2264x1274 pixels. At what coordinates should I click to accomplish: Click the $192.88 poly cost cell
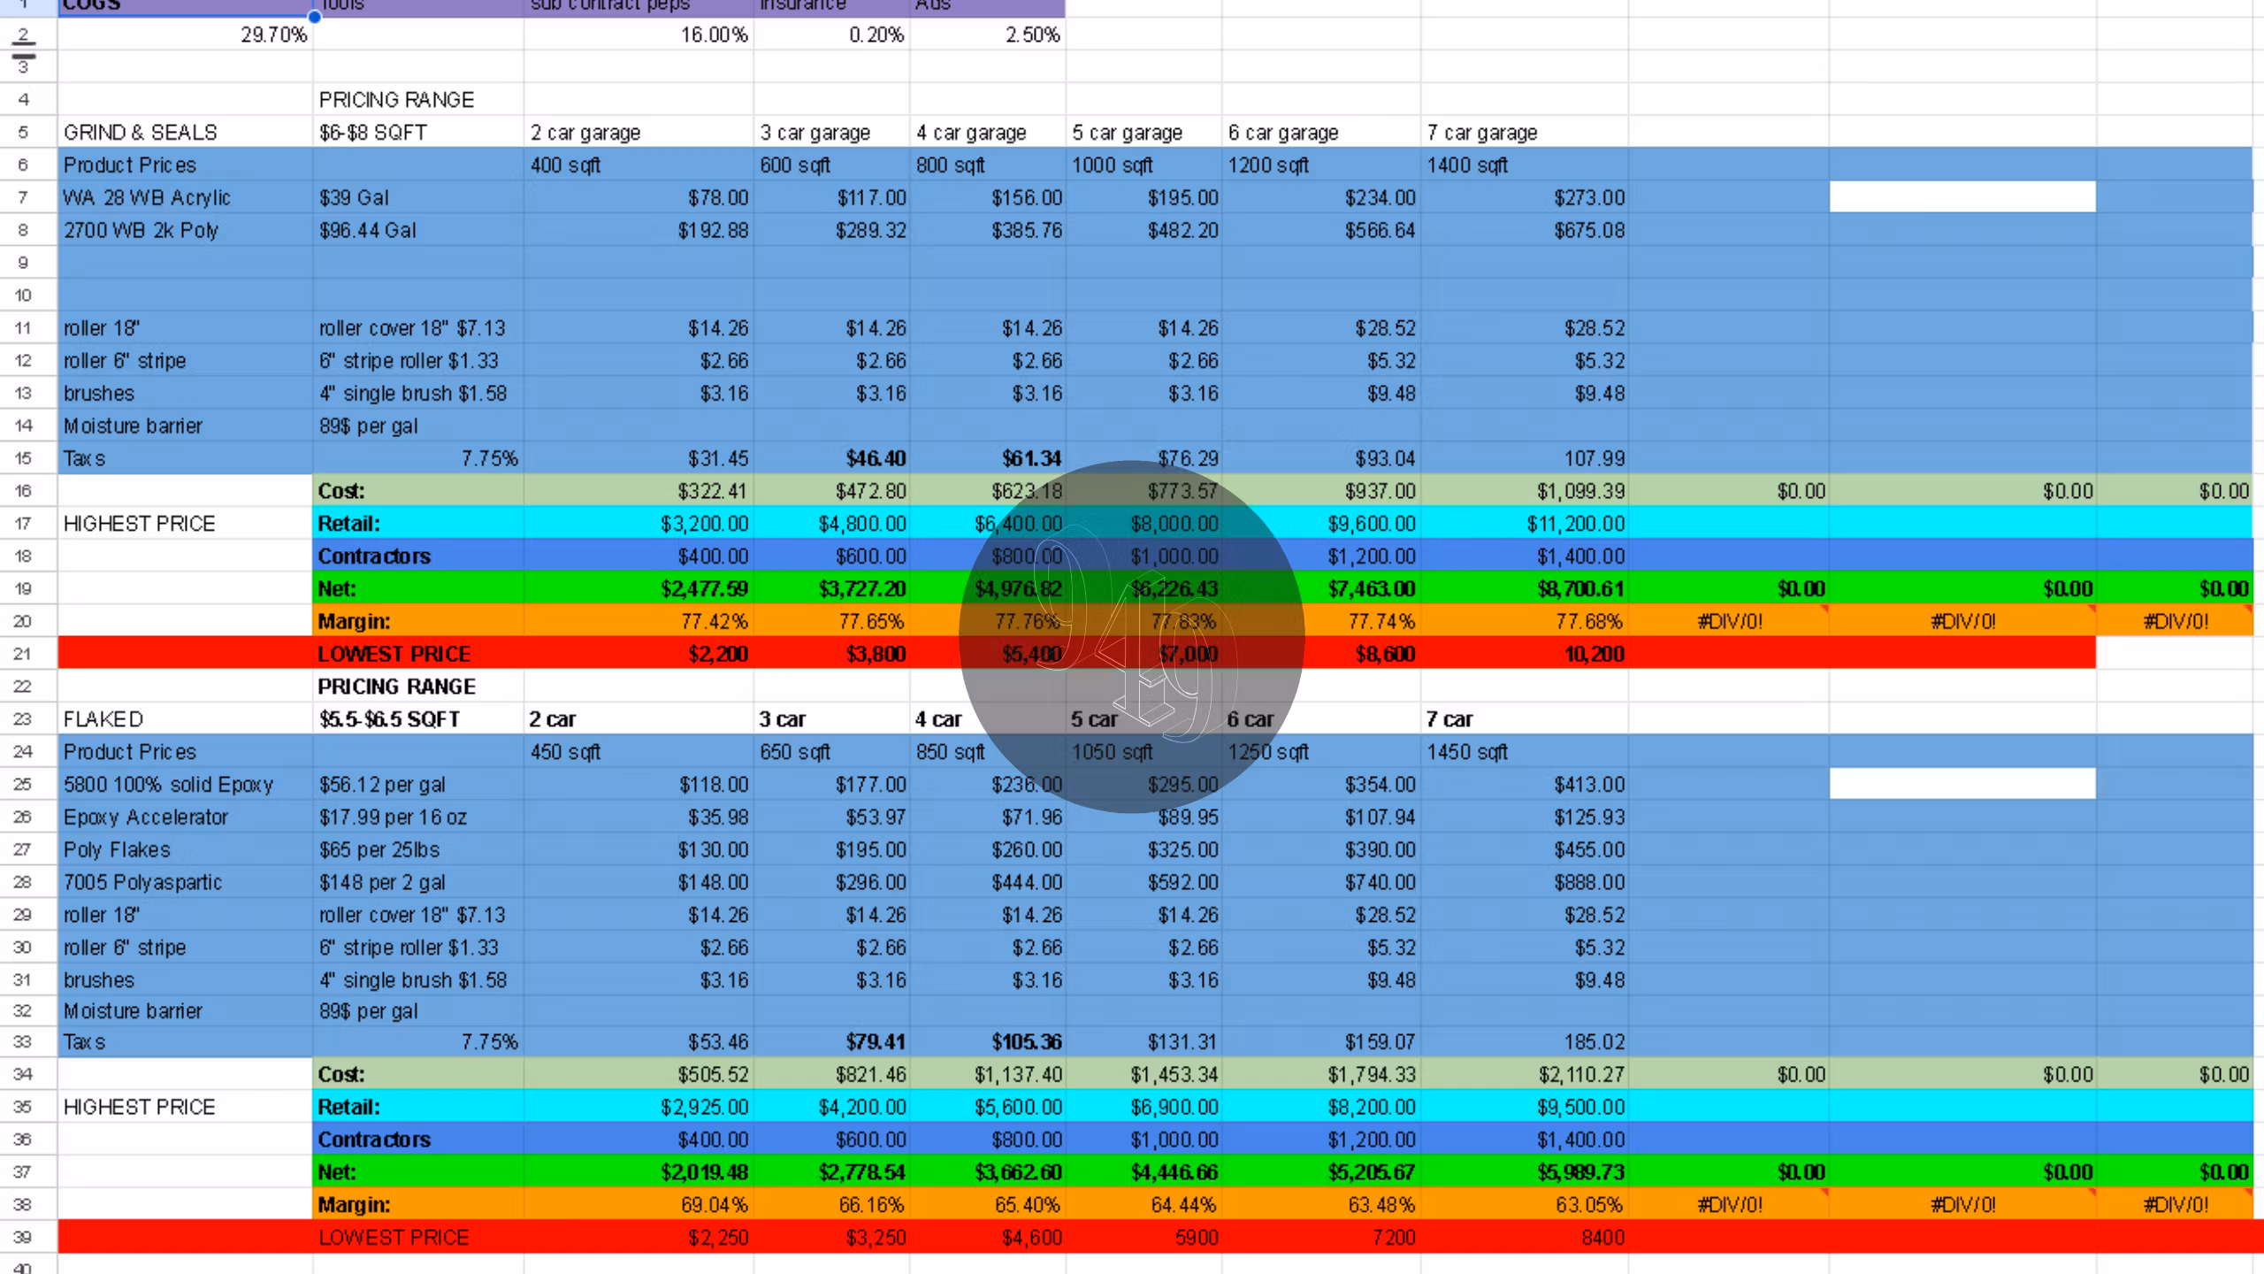click(x=639, y=231)
